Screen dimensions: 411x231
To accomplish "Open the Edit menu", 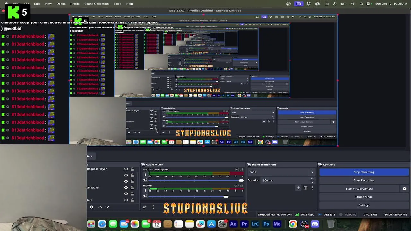I will (x=37, y=4).
